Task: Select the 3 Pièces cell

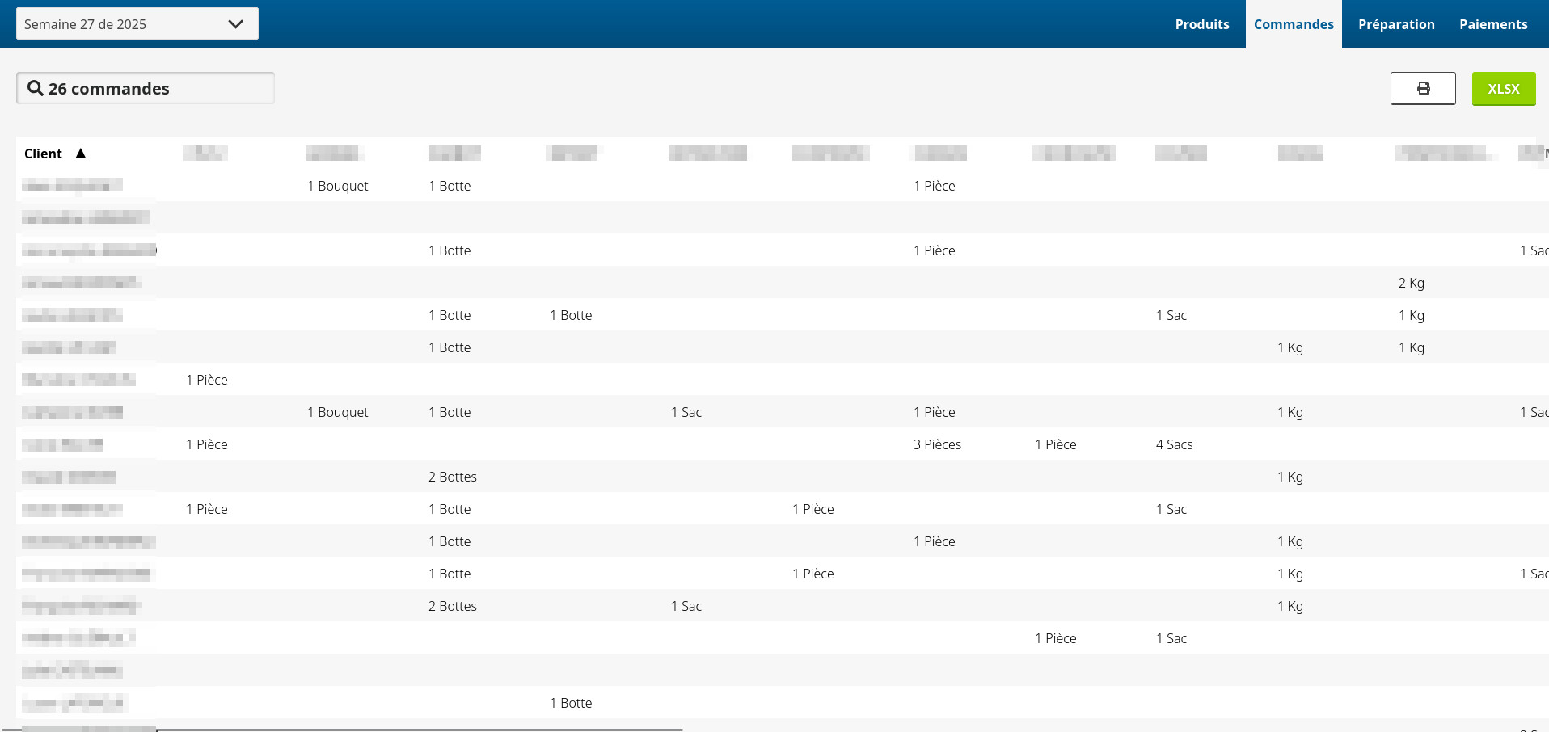Action: coord(937,444)
